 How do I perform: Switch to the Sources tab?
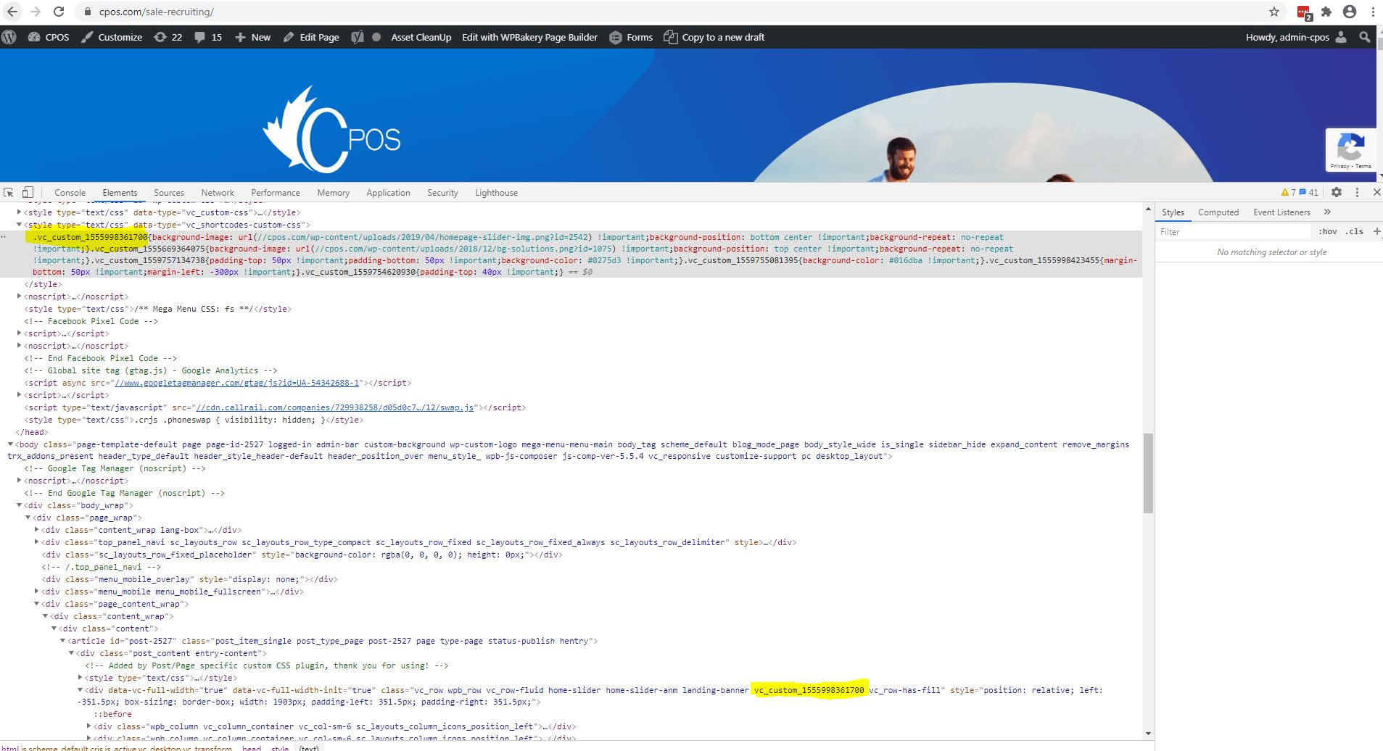click(169, 193)
